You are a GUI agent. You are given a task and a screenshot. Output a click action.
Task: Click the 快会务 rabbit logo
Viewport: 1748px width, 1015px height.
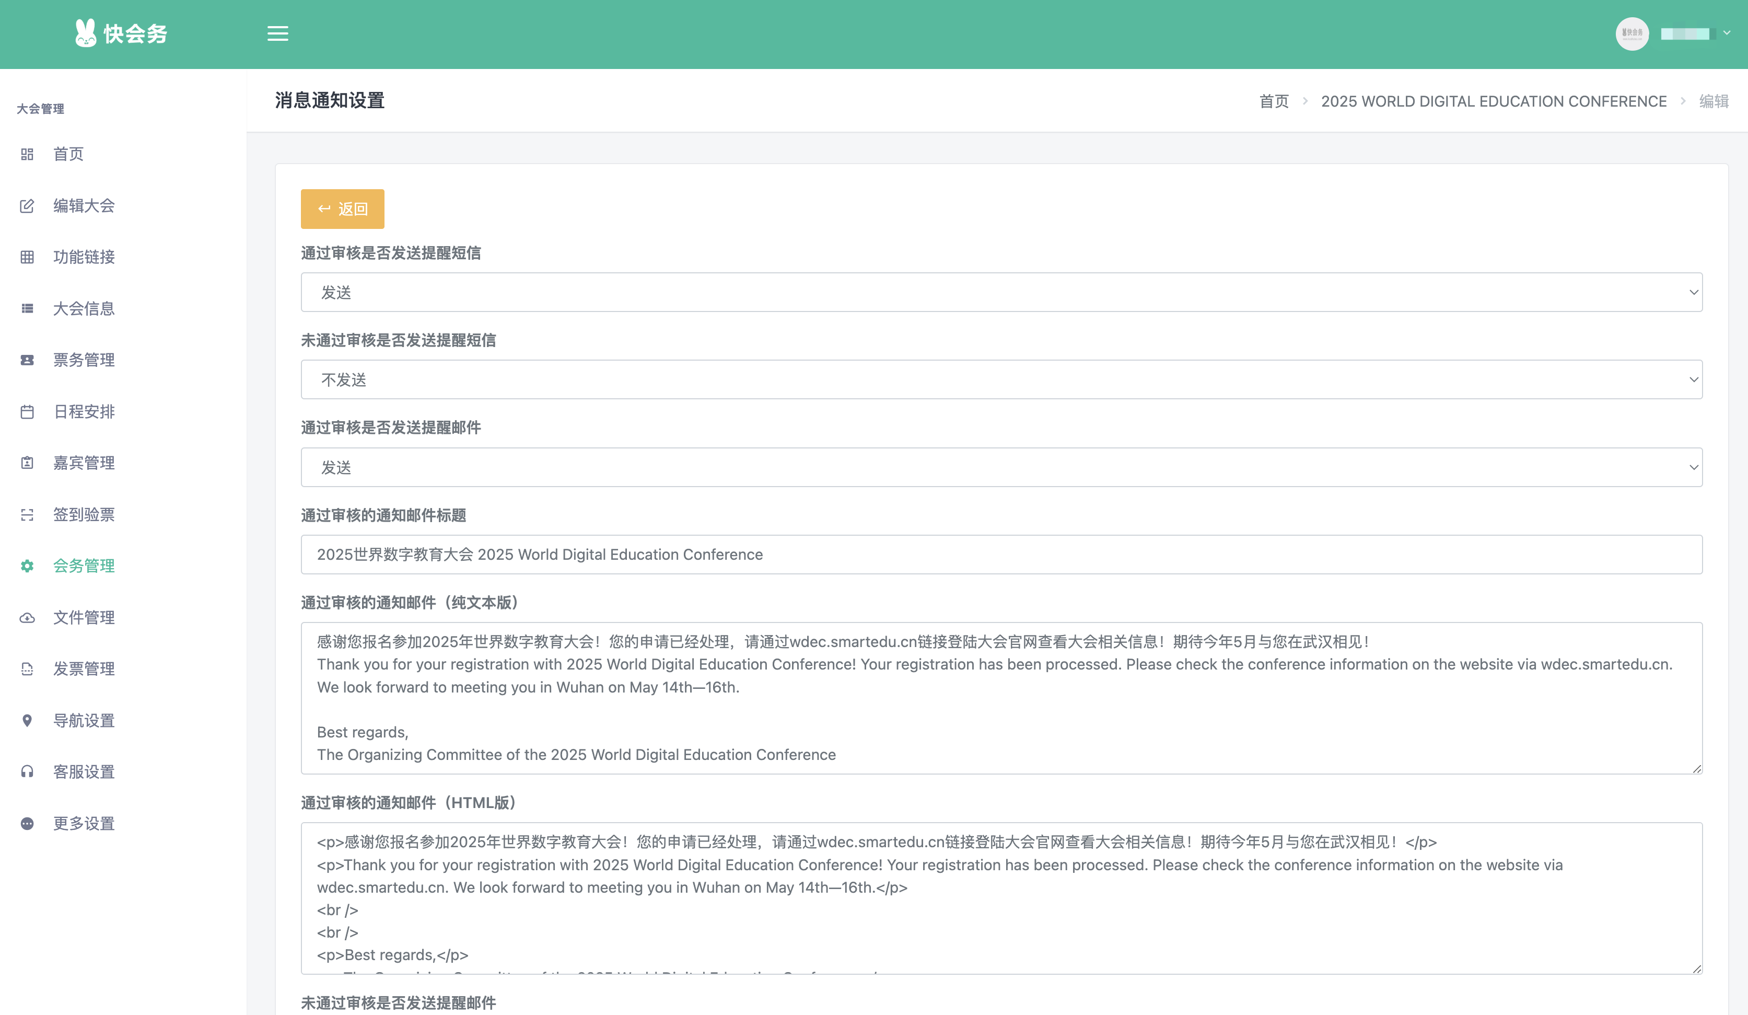pyautogui.click(x=121, y=33)
